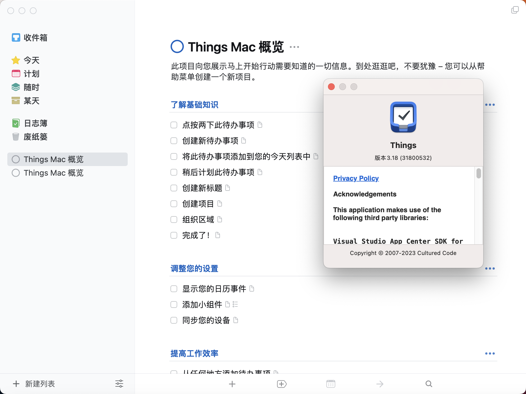This screenshot has width=526, height=394.
Task: Open the 今天 star list
Action: point(25,60)
